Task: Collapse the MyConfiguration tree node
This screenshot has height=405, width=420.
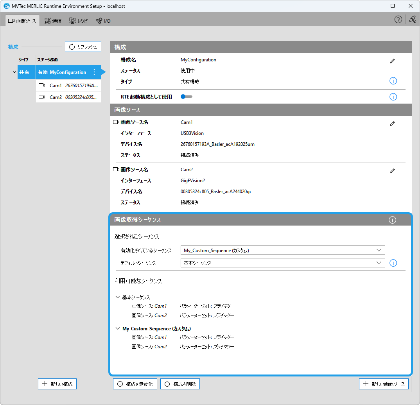Action: click(x=14, y=72)
